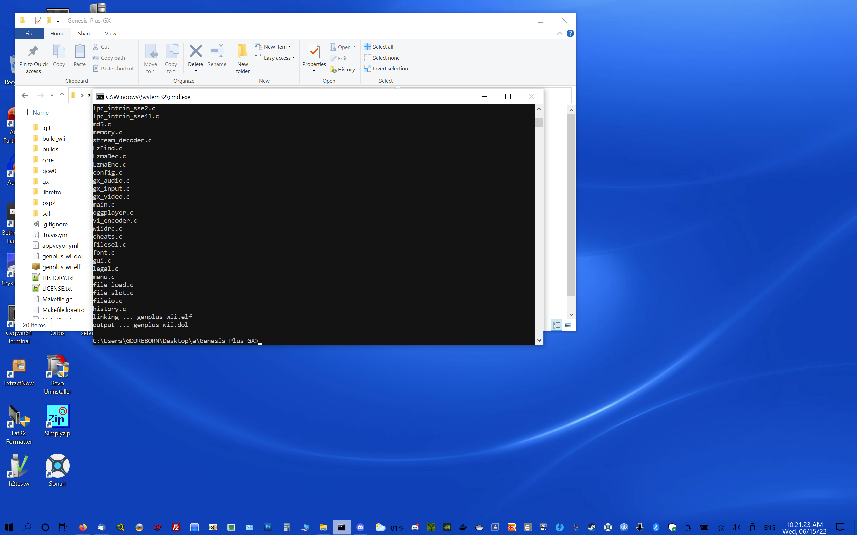Screen dimensions: 857x535
Task: Click Edit in the Open group
Action: (x=338, y=59)
